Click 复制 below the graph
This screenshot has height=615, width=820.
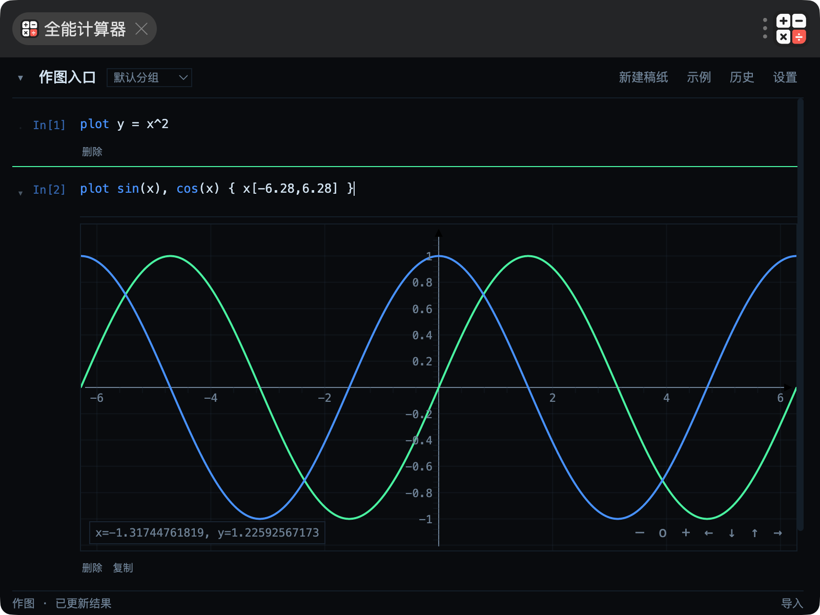click(123, 568)
